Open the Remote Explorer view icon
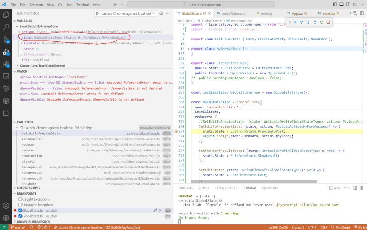 tap(6, 76)
